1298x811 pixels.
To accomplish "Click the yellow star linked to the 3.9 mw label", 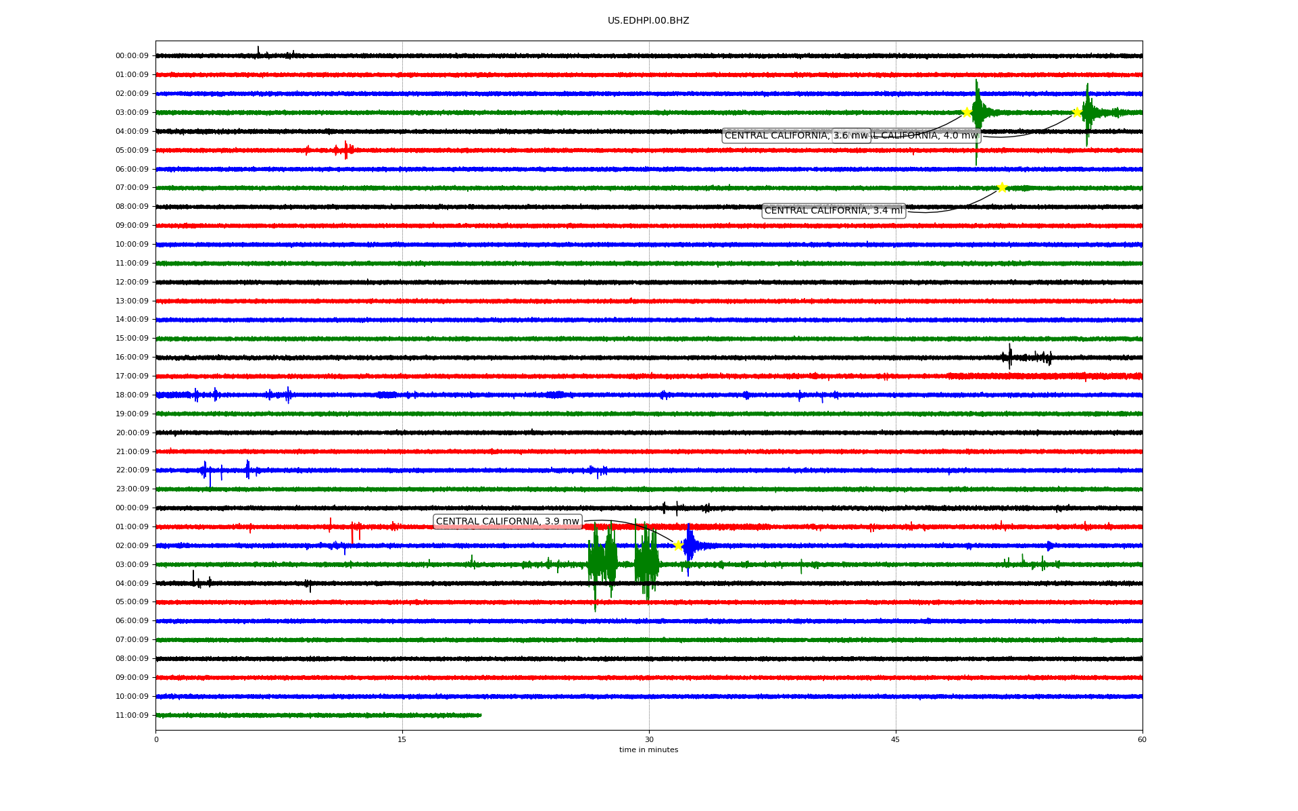I will [x=678, y=545].
